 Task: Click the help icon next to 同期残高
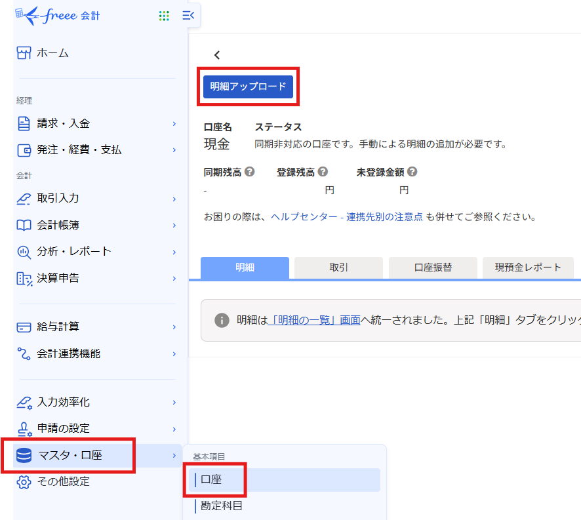pos(250,172)
